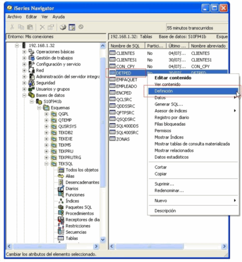Screen dimensions: 242x262
Task: Choose Editar contenido in context menu
Action: click(193, 77)
